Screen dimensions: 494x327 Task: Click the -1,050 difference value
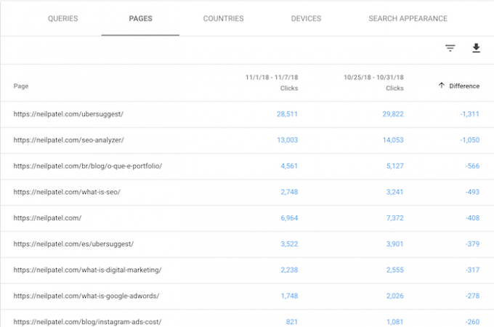click(469, 140)
